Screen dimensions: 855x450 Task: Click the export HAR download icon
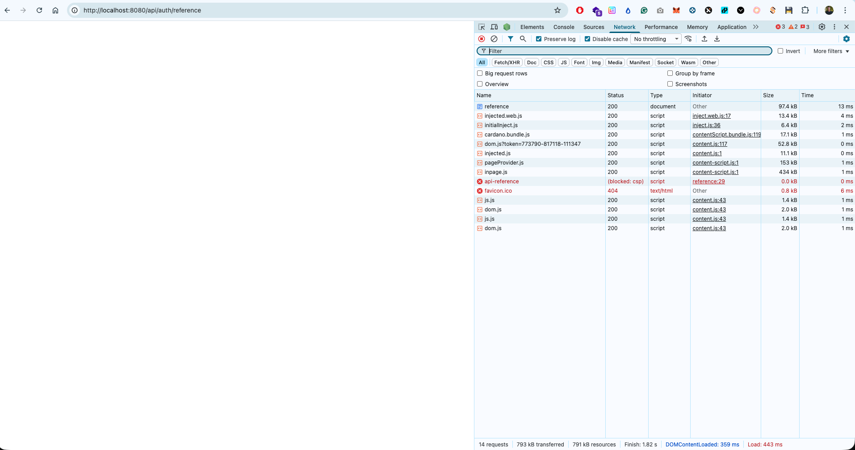(717, 39)
